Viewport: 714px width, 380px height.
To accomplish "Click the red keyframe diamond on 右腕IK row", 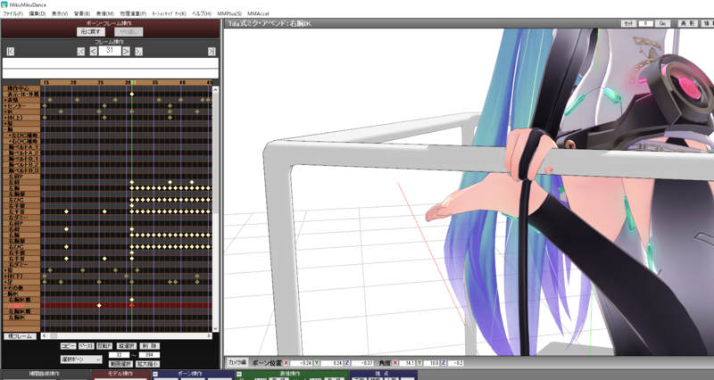I will pyautogui.click(x=131, y=306).
